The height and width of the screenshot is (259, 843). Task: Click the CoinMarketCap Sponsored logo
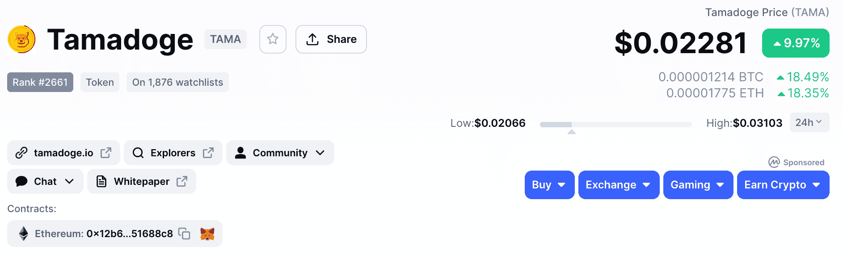point(774,162)
